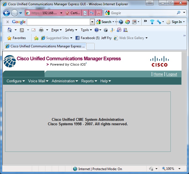Click the blue Help question mark icon
189x174 pixels.
point(97,30)
